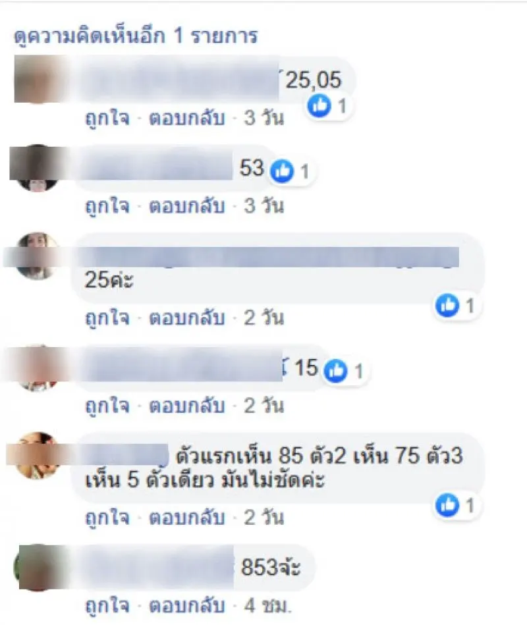Open profile picture of 853จ้ะ commenter

pyautogui.click(x=38, y=567)
